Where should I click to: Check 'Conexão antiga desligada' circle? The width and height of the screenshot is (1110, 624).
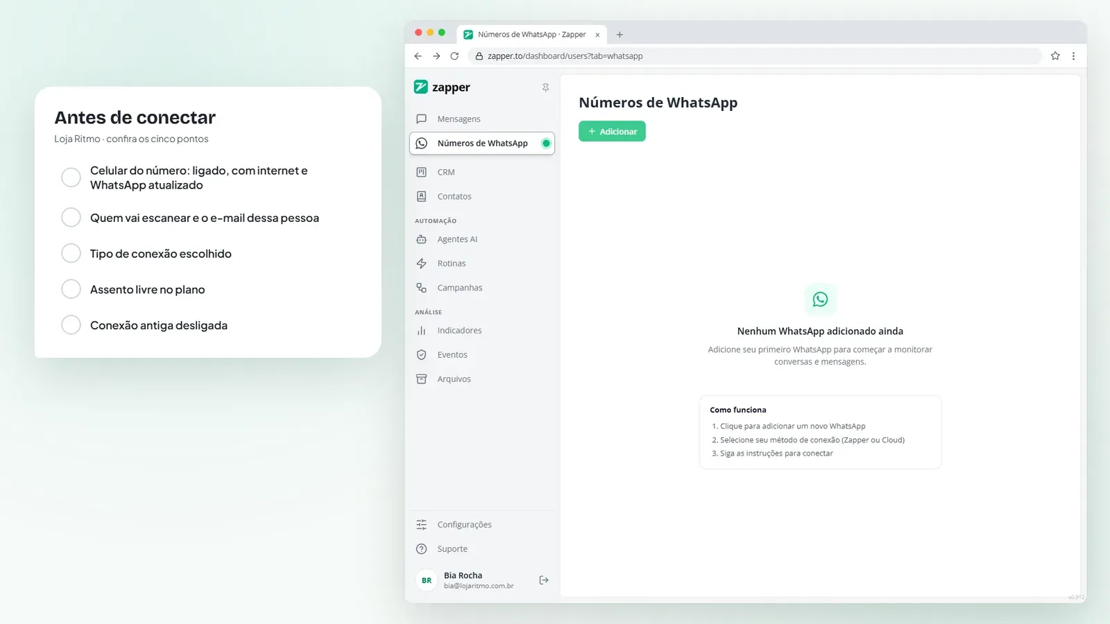point(71,325)
